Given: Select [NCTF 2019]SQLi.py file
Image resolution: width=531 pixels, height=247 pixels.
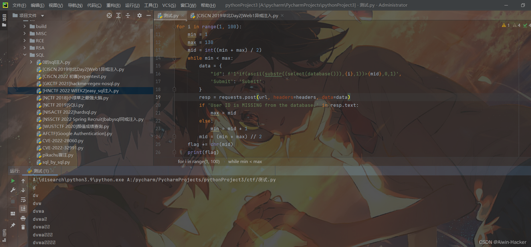Looking at the screenshot, I should 63,105.
